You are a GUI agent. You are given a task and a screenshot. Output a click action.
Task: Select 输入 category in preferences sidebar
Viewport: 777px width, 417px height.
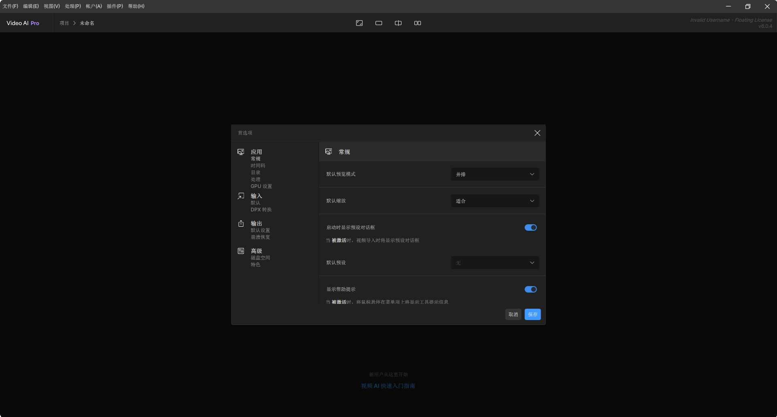pos(256,196)
